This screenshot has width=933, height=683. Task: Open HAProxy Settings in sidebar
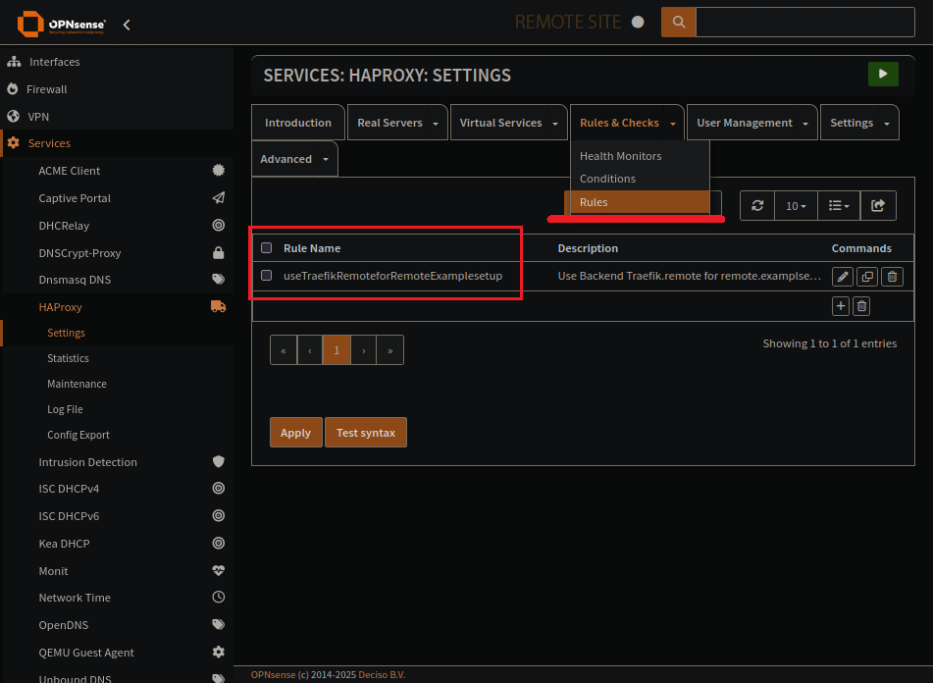66,333
